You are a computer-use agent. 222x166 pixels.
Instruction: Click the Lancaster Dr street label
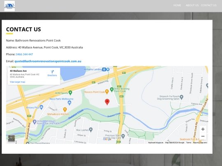[80, 142]
